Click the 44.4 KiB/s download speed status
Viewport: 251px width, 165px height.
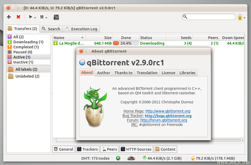pyautogui.click(x=162, y=158)
